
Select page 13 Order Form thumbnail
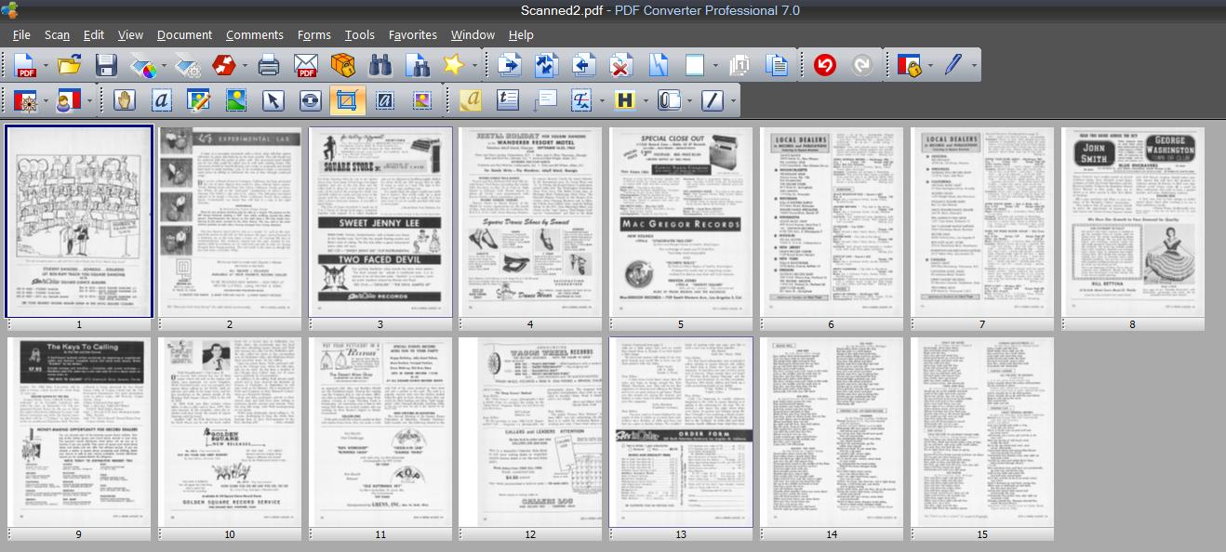[x=681, y=432]
